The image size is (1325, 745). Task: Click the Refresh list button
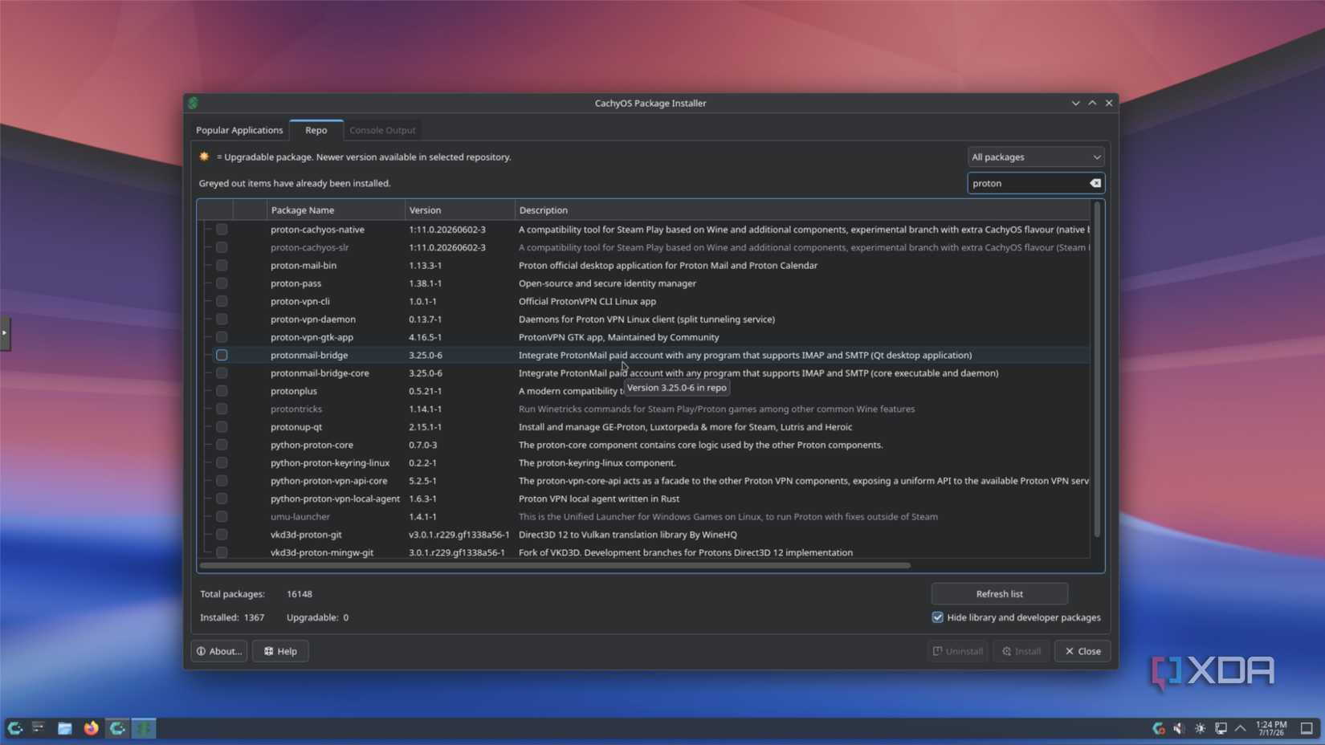pos(999,594)
